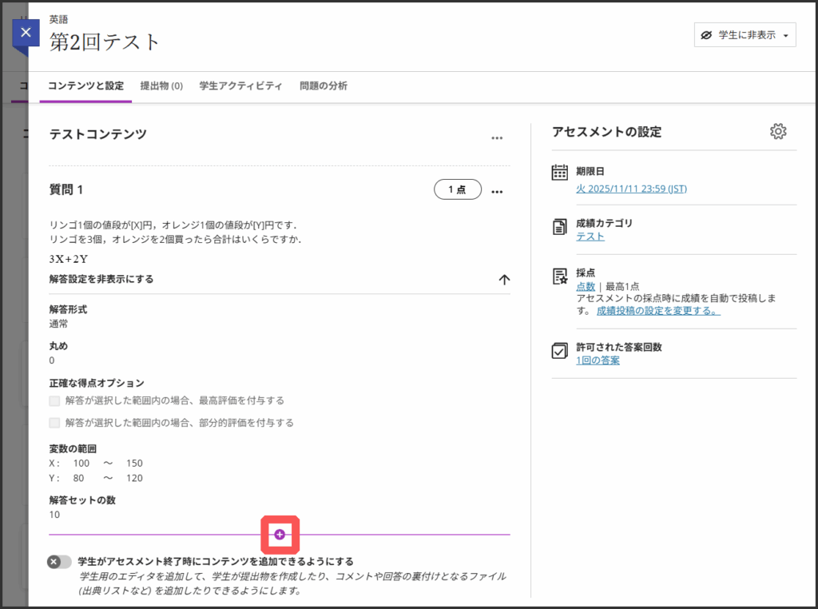Collapse answer settings with the up arrow

504,280
